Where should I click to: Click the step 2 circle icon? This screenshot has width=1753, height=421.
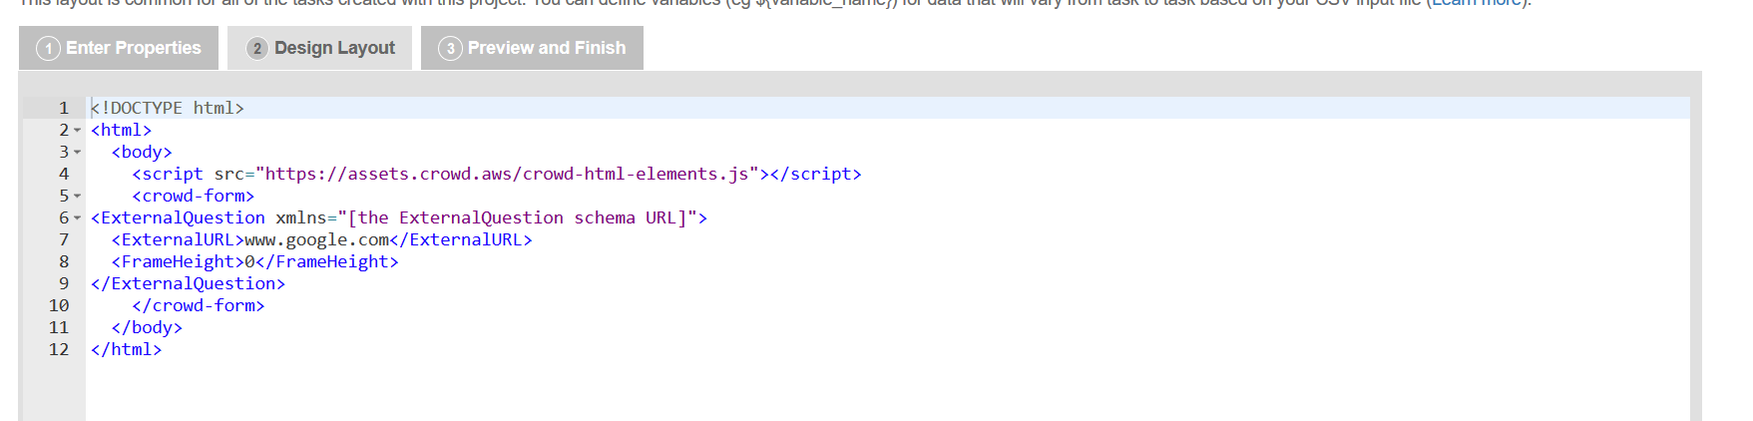click(257, 48)
